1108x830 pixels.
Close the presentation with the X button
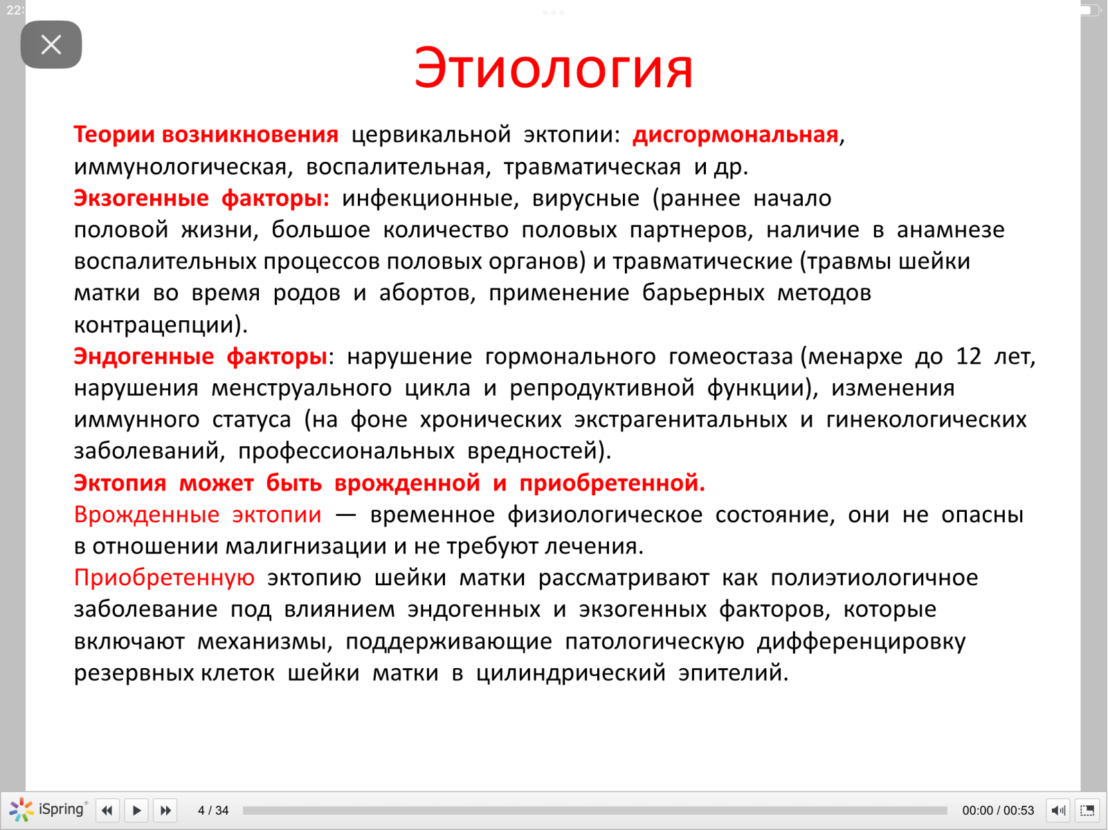tap(51, 45)
